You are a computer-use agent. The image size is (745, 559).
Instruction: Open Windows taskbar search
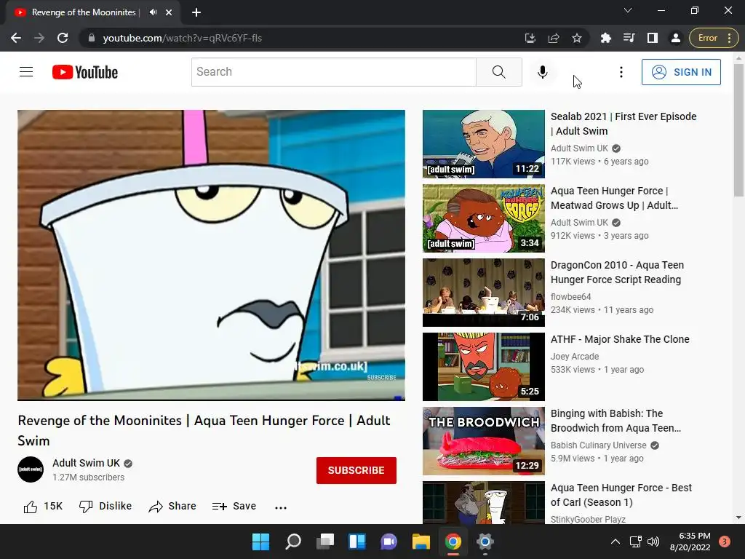coord(292,542)
